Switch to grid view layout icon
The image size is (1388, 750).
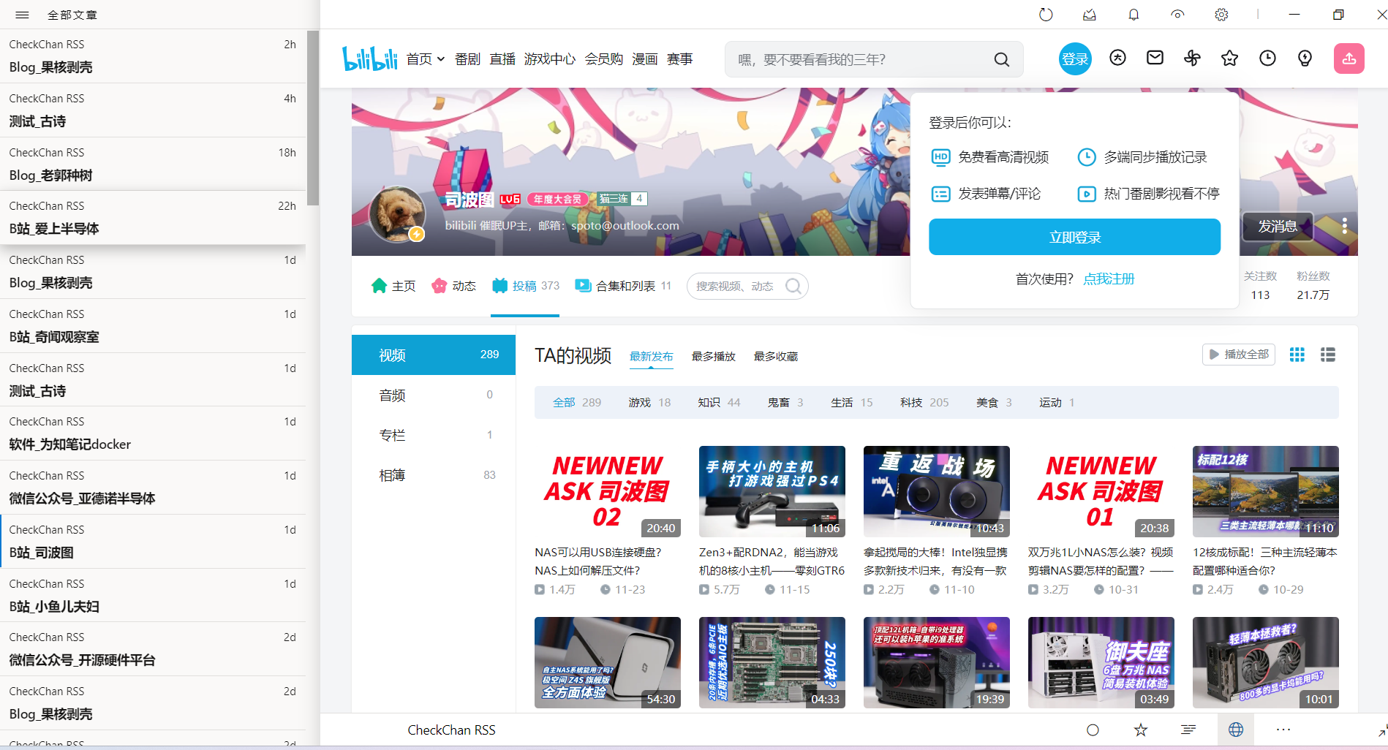click(x=1297, y=355)
